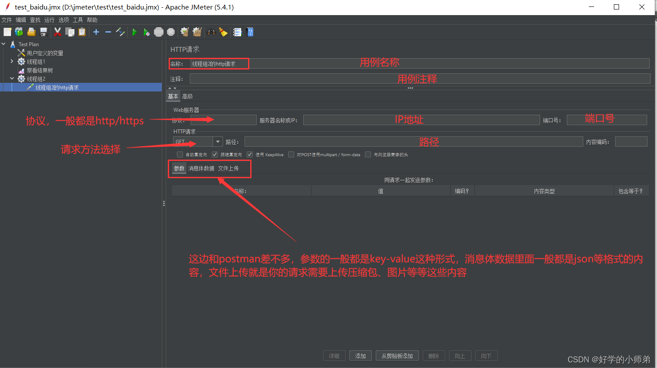Click the 服务器名称或IP input field

click(421, 120)
